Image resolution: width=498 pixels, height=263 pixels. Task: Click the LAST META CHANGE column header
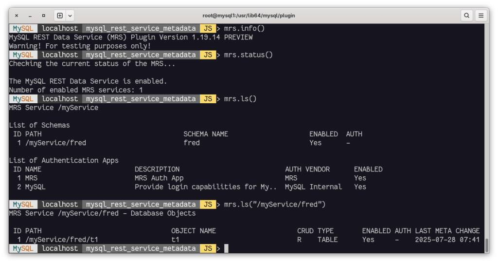pyautogui.click(x=447, y=231)
